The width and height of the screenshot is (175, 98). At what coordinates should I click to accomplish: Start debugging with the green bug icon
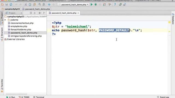tap(96, 5)
